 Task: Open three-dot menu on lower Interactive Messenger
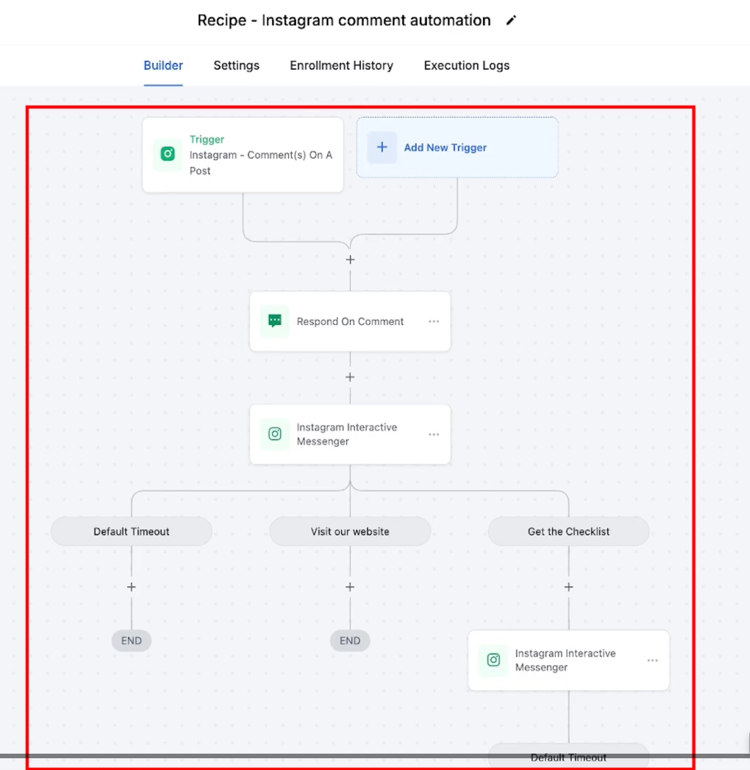pos(652,660)
